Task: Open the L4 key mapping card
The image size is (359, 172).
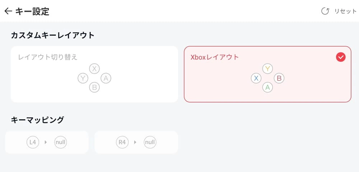Action: tap(47, 142)
